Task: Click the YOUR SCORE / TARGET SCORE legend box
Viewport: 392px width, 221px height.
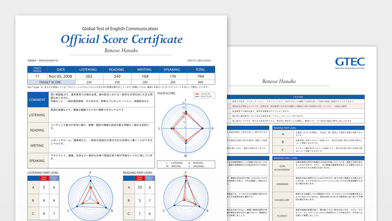Action: pos(204,95)
